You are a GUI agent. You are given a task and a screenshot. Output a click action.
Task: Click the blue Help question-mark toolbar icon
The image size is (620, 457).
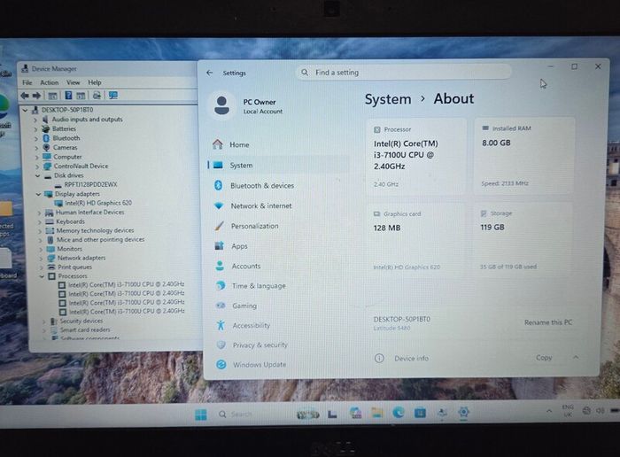(x=68, y=96)
